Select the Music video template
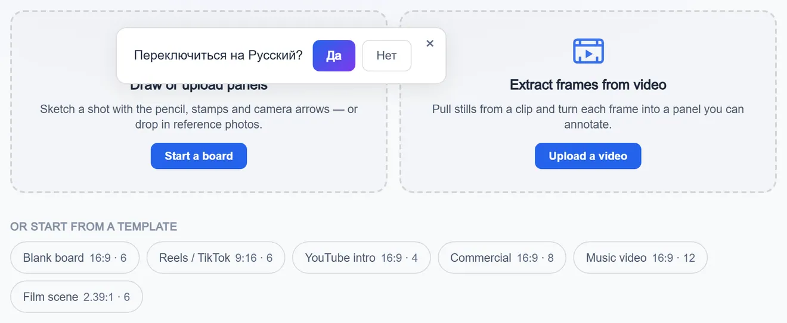 [x=640, y=258]
